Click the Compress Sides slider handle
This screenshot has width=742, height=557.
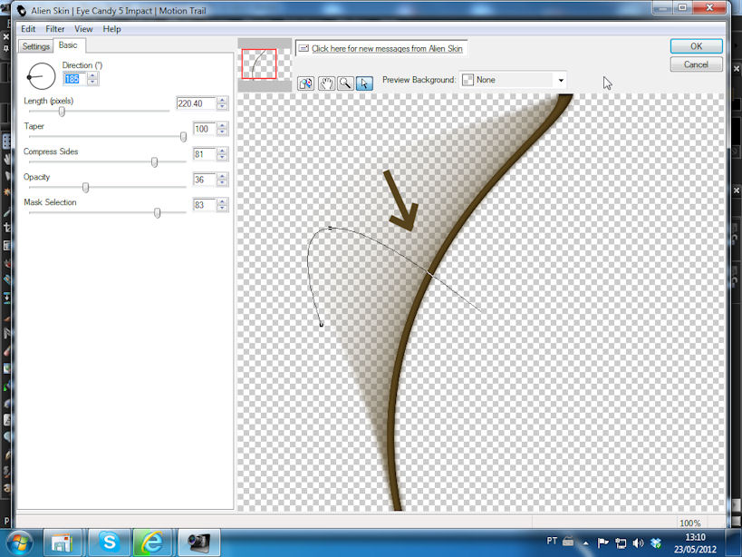pyautogui.click(x=154, y=162)
